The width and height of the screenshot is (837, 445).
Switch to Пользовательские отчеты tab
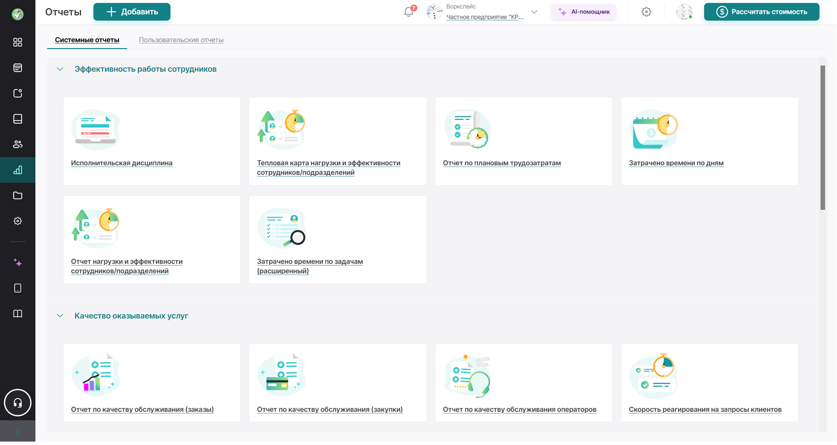point(181,40)
